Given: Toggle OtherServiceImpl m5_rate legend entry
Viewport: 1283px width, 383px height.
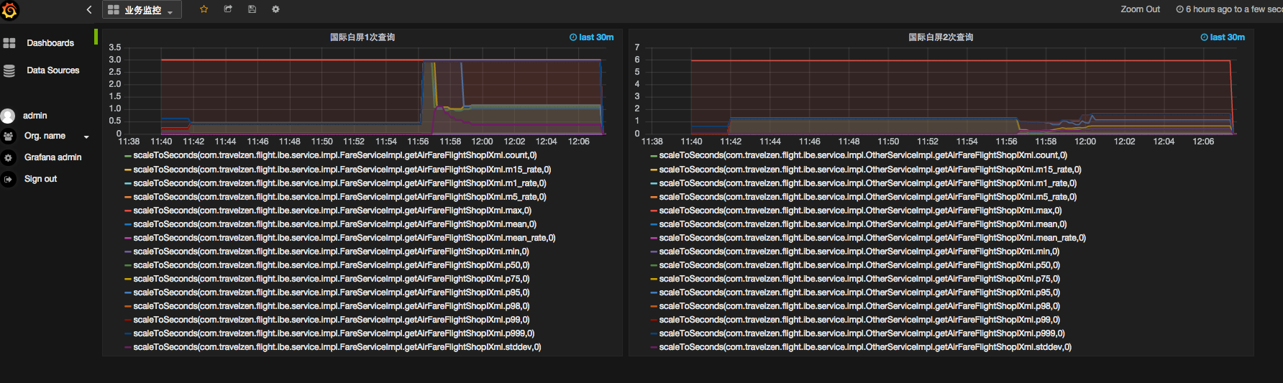Looking at the screenshot, I should [x=868, y=197].
